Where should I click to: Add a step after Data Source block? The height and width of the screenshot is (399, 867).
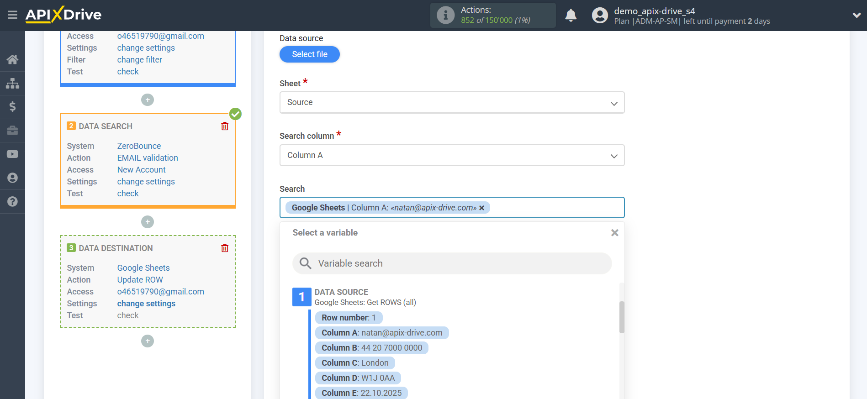click(x=148, y=100)
